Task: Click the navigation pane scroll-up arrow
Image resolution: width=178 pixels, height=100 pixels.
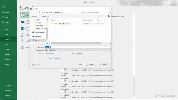Action: [x=47, y=20]
